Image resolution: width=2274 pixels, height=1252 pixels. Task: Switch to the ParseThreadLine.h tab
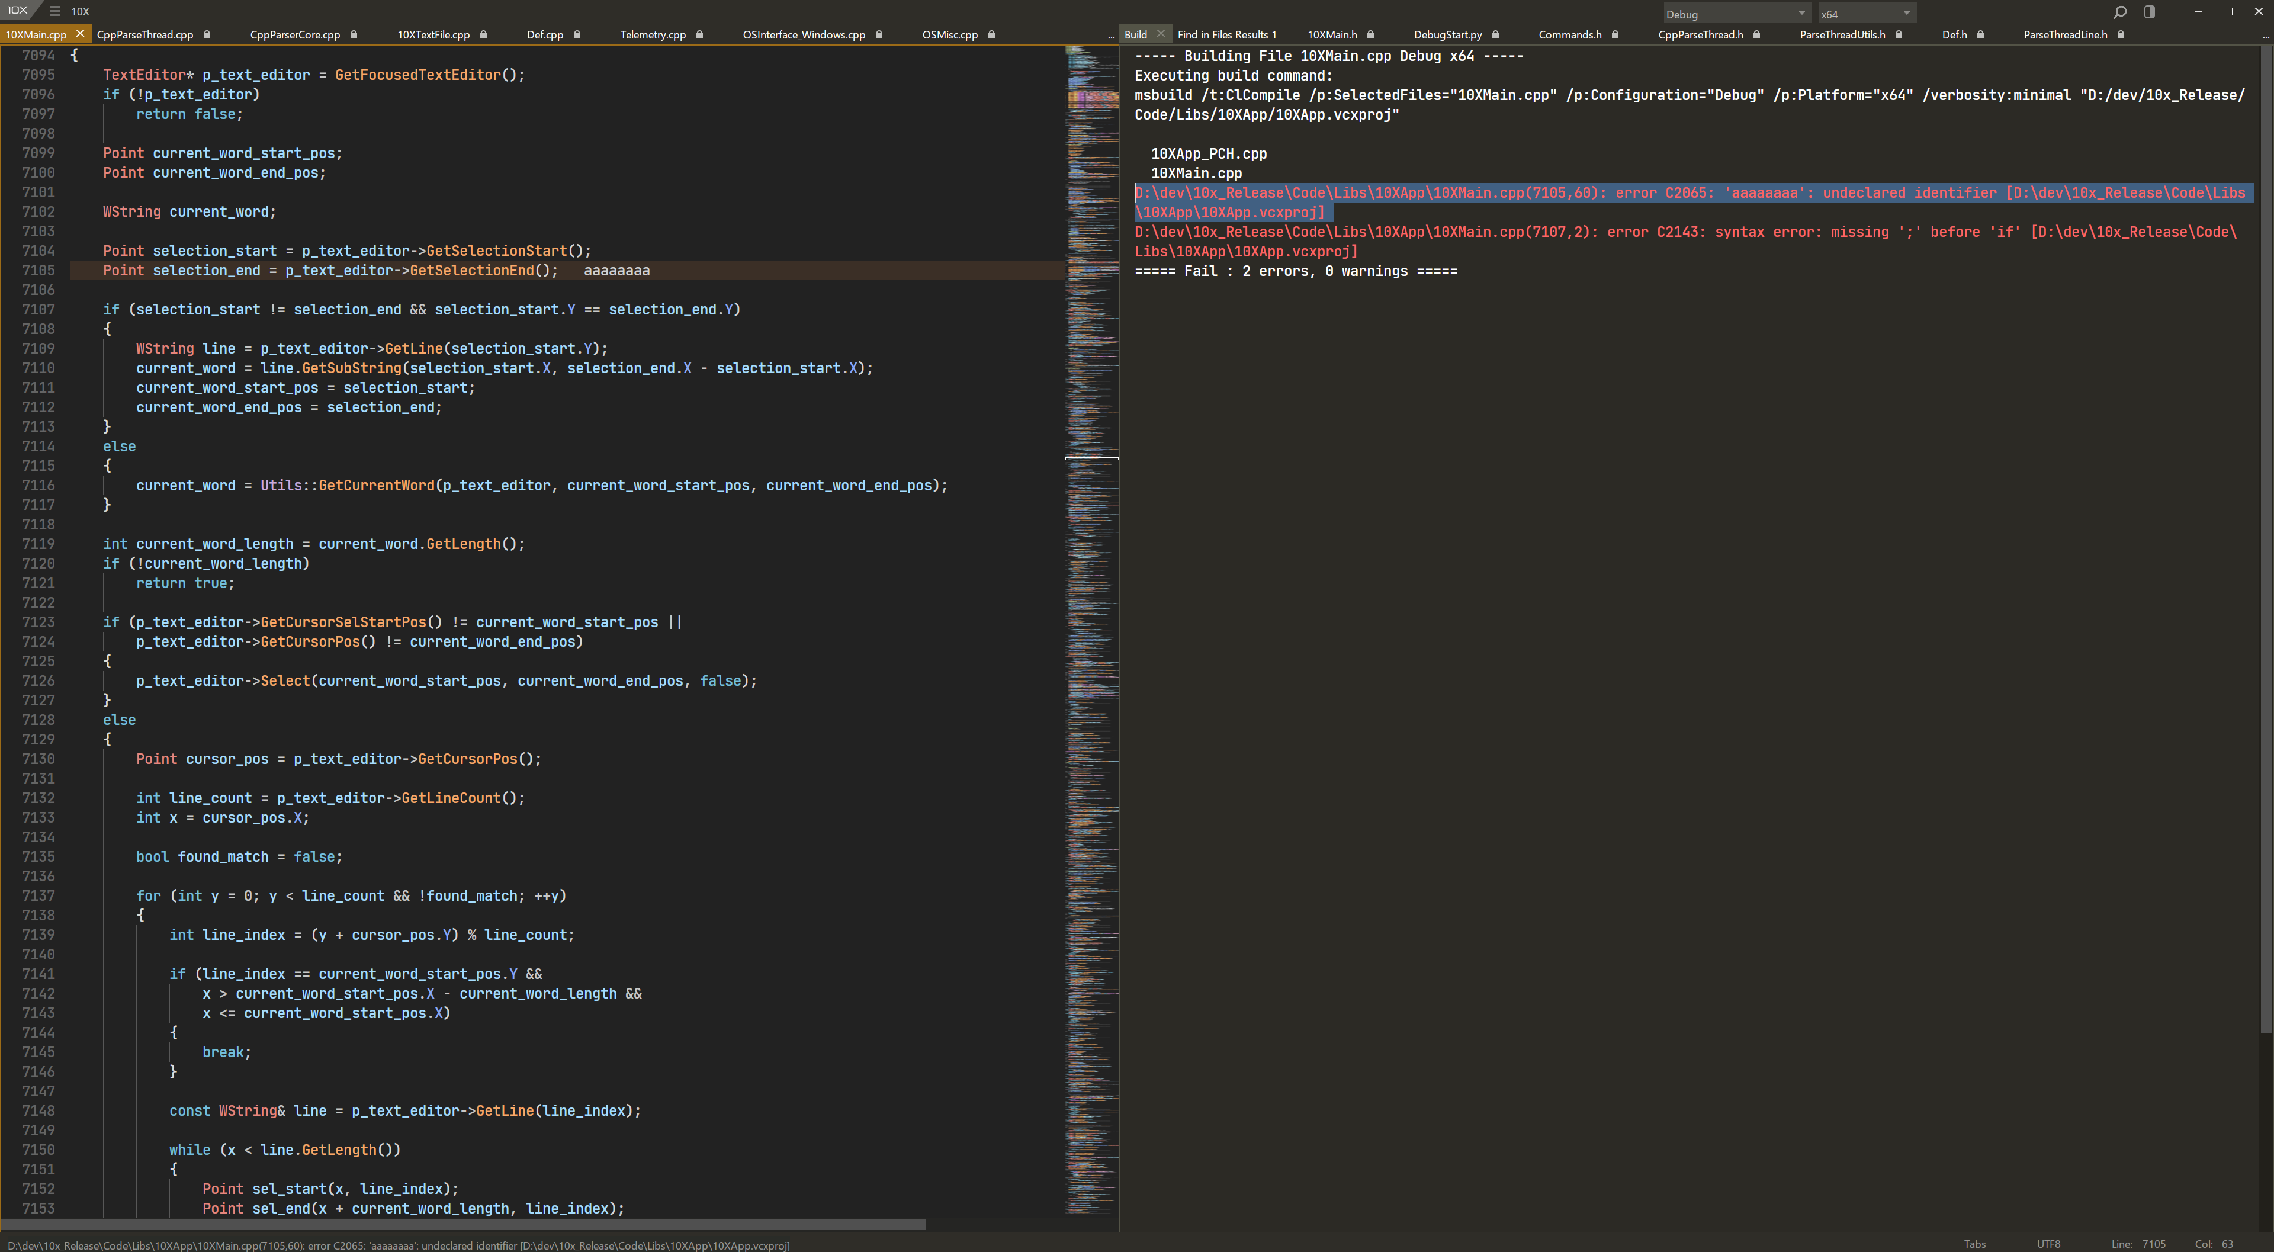(2065, 34)
